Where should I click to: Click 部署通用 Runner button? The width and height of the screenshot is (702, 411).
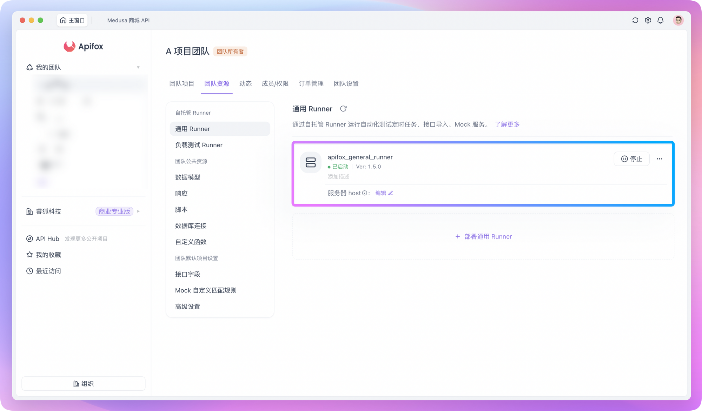pos(483,237)
